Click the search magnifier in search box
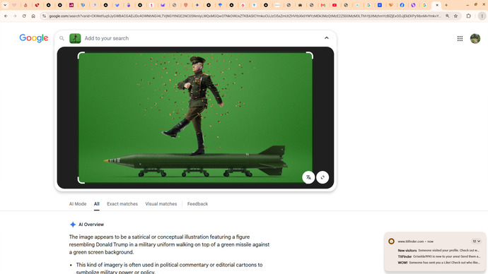 tap(62, 38)
